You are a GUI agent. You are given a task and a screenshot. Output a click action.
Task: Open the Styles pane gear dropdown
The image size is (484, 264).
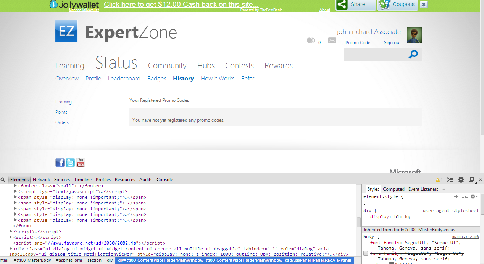(474, 196)
